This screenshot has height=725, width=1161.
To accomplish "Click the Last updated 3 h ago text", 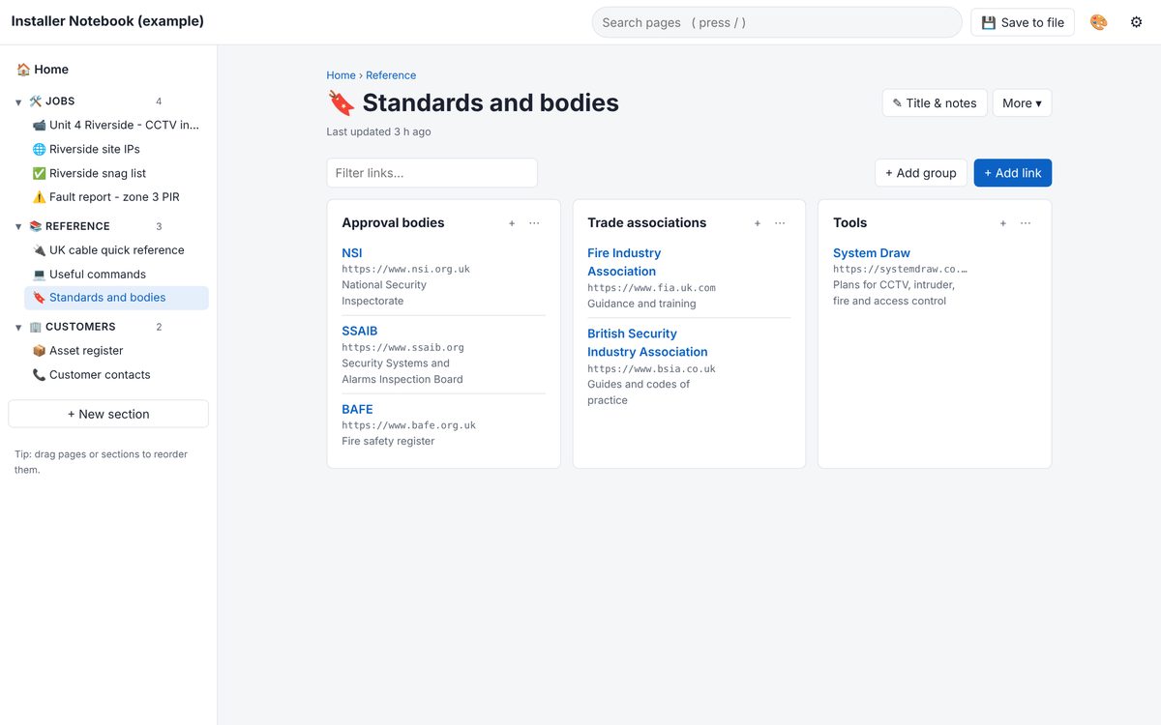I will (378, 131).
